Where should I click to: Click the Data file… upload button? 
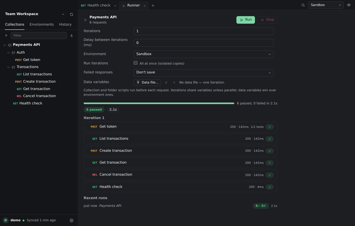click(147, 83)
